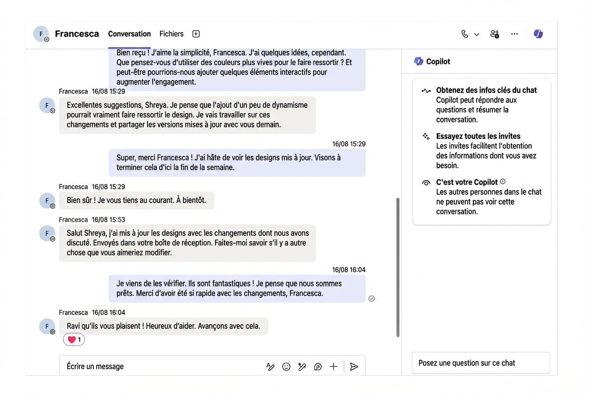The width and height of the screenshot is (590, 395).
Task: Add people to the conversation
Action: (494, 34)
